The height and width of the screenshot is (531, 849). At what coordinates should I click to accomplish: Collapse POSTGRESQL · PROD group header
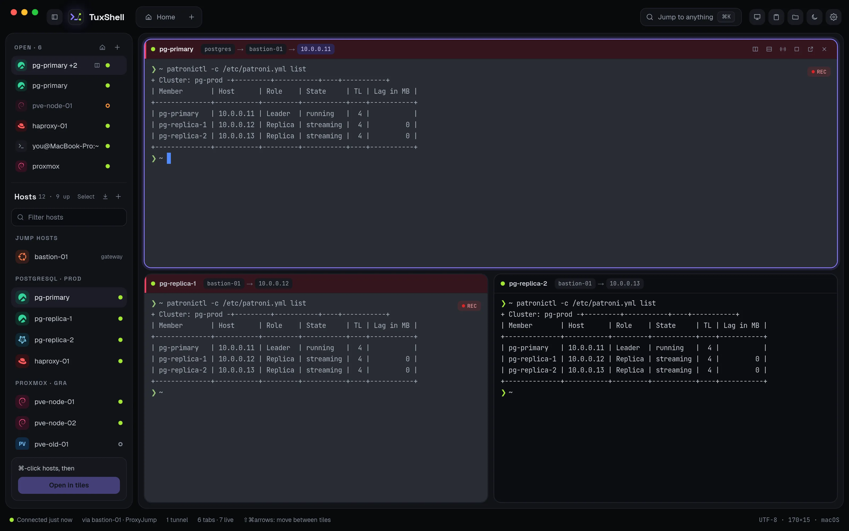pyautogui.click(x=48, y=279)
